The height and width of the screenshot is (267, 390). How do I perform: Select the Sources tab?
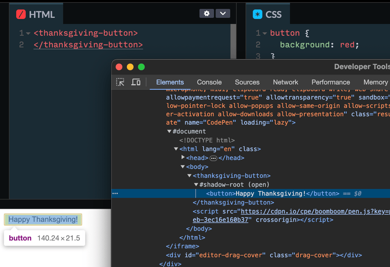247,82
